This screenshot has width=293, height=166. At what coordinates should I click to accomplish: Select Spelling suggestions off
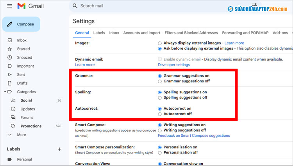pyautogui.click(x=160, y=98)
